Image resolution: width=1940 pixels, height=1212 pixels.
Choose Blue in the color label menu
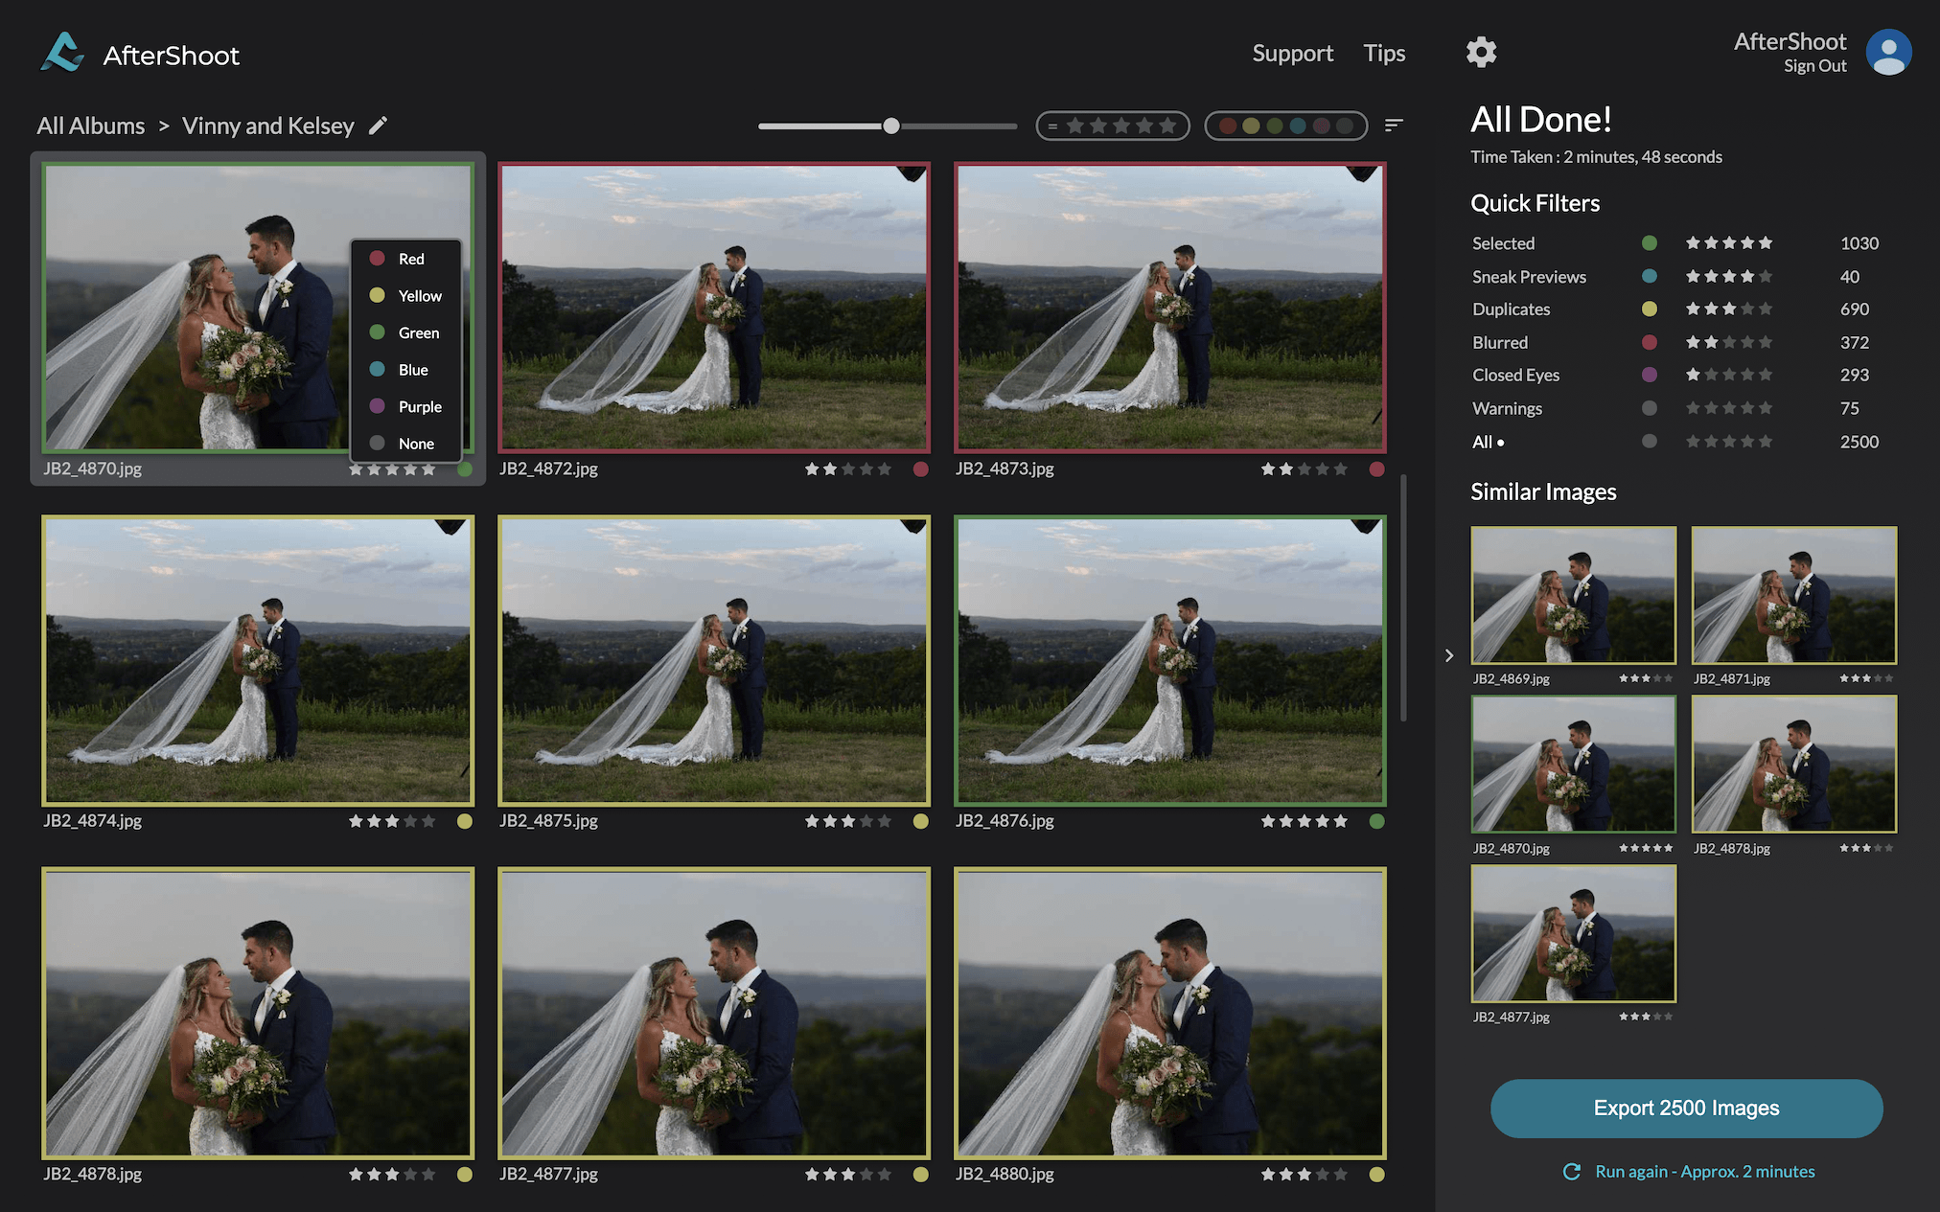point(406,370)
